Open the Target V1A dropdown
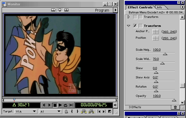This screenshot has height=118, width=186. 25,111
